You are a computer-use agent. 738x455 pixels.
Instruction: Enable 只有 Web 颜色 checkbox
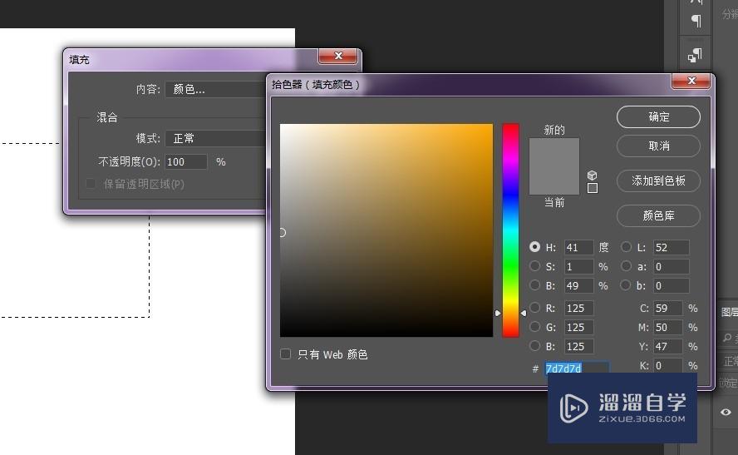pos(285,354)
